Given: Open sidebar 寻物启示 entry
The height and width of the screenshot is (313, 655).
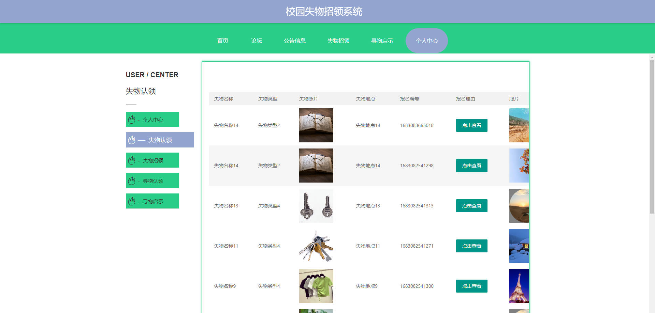Looking at the screenshot, I should tap(152, 201).
